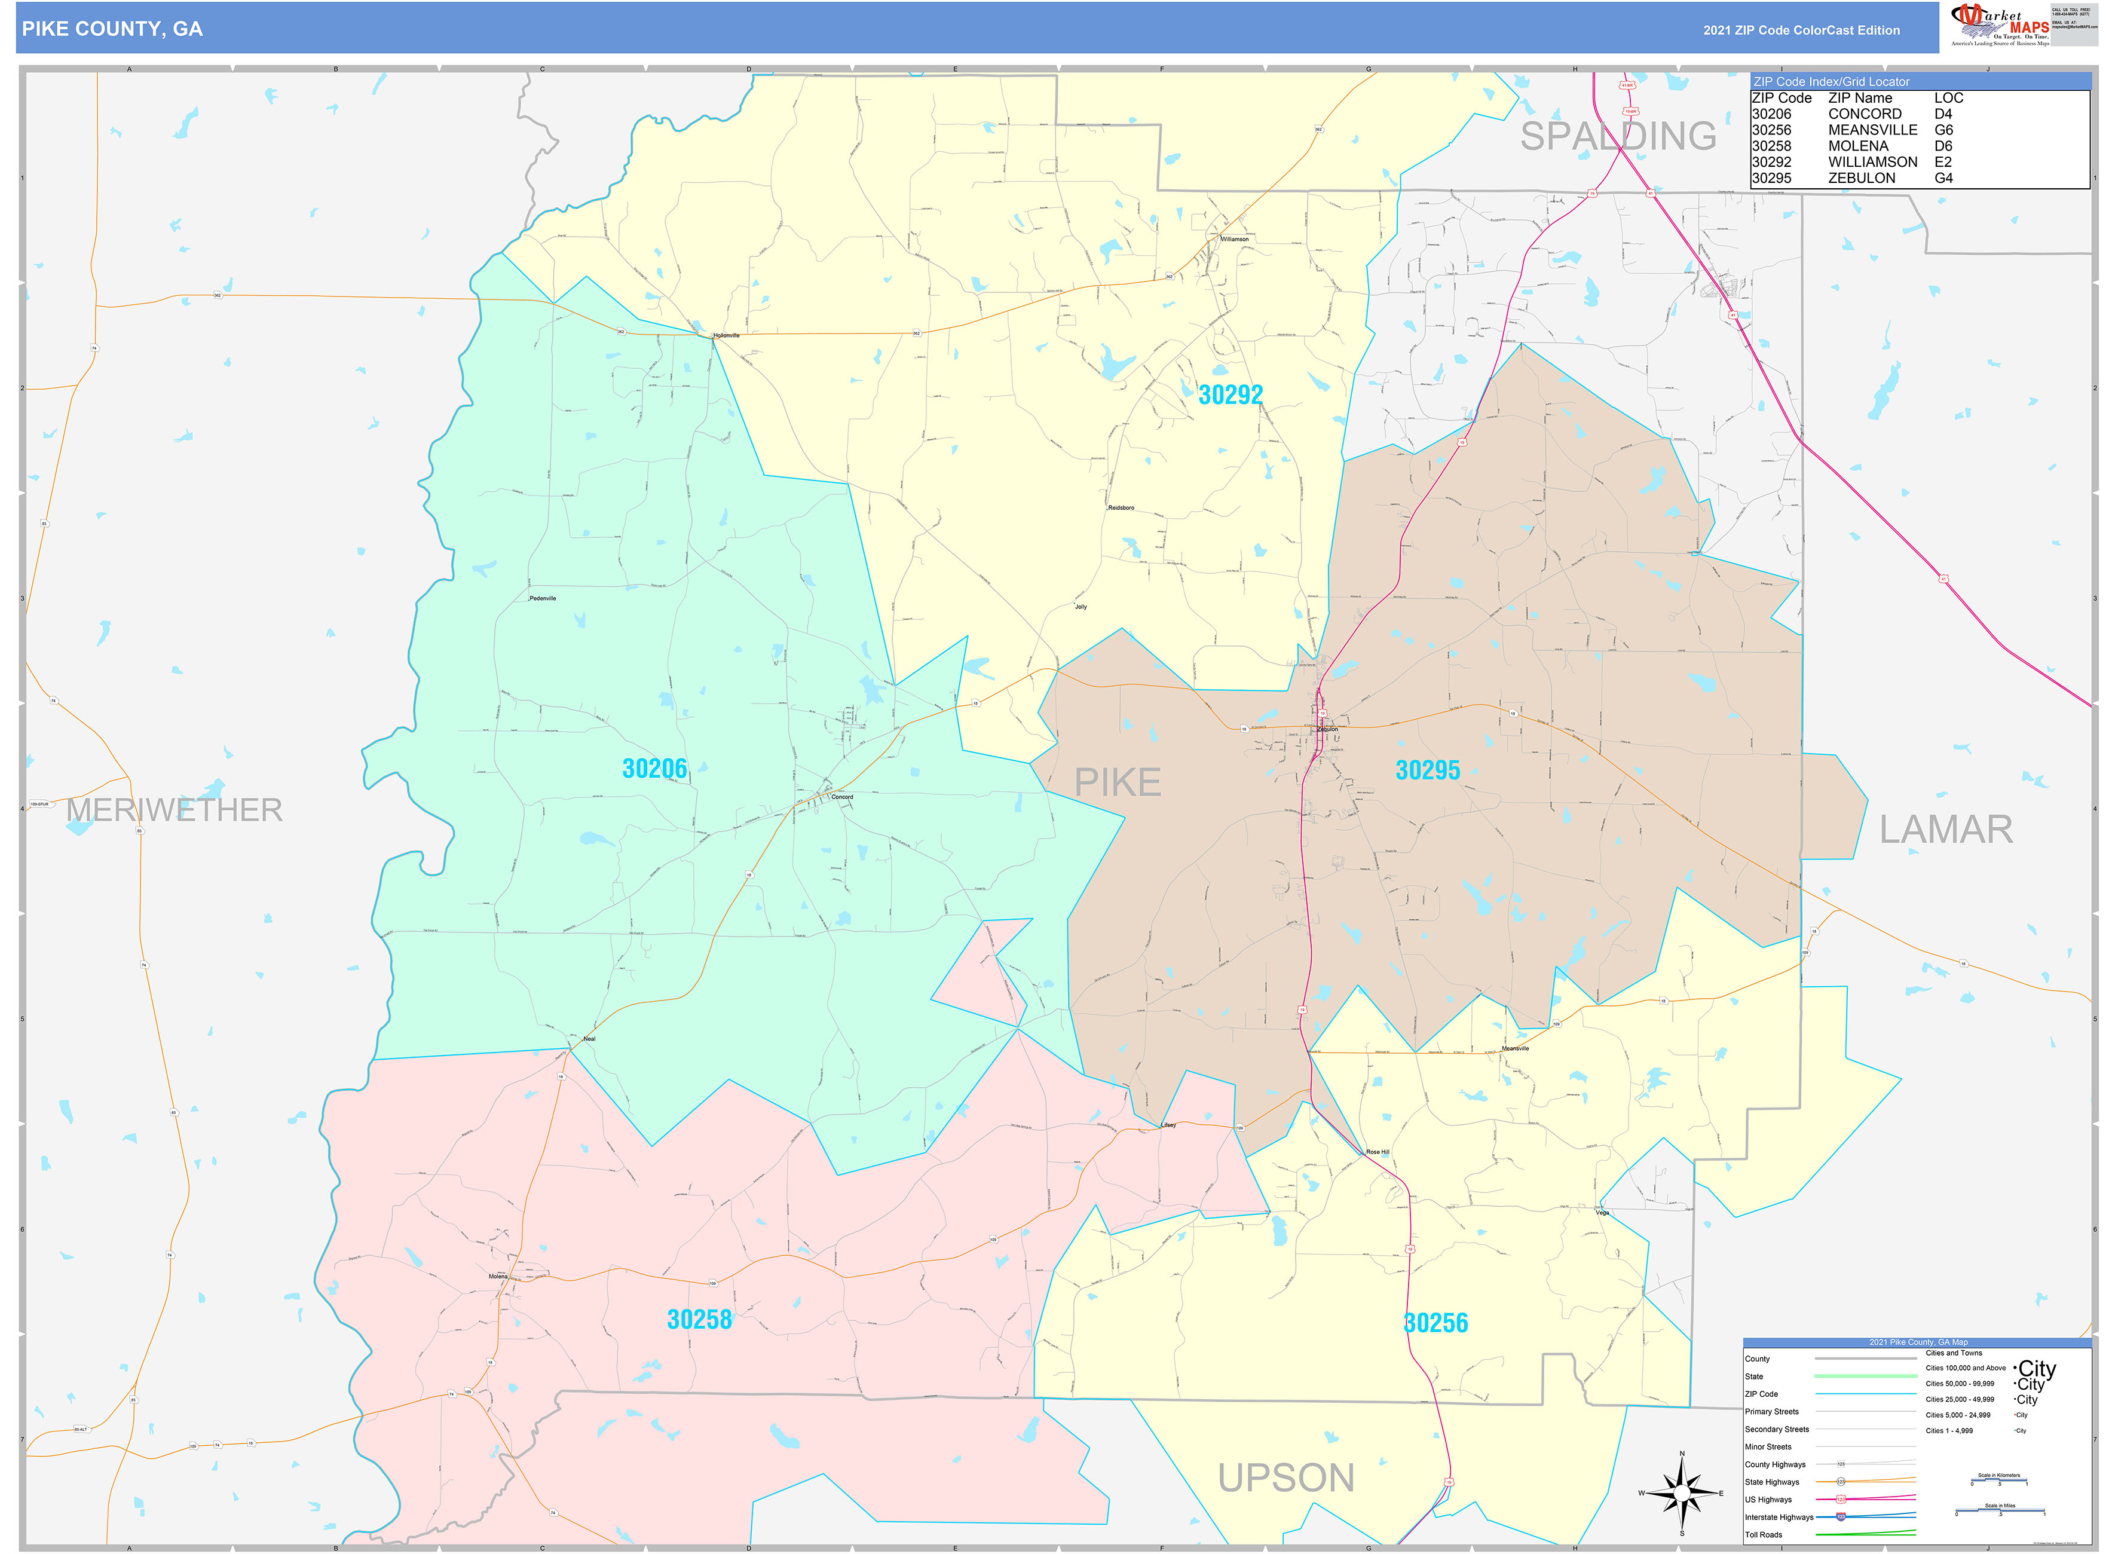Click the 30256 ZIP code label

tap(1435, 1323)
